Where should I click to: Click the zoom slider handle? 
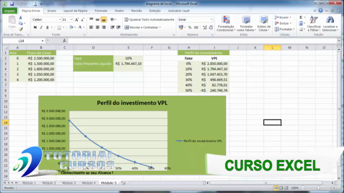click(319, 188)
